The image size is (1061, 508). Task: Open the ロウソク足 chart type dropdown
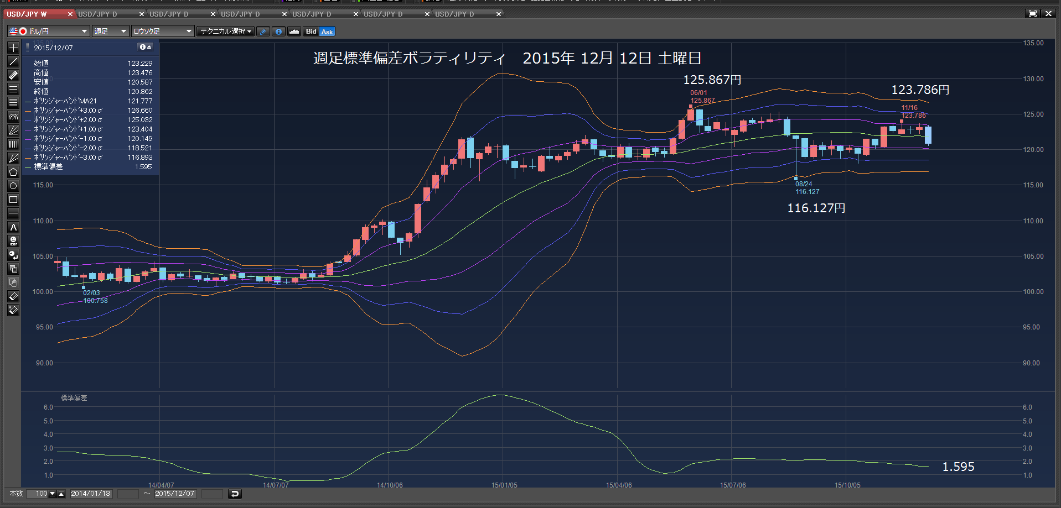click(163, 32)
